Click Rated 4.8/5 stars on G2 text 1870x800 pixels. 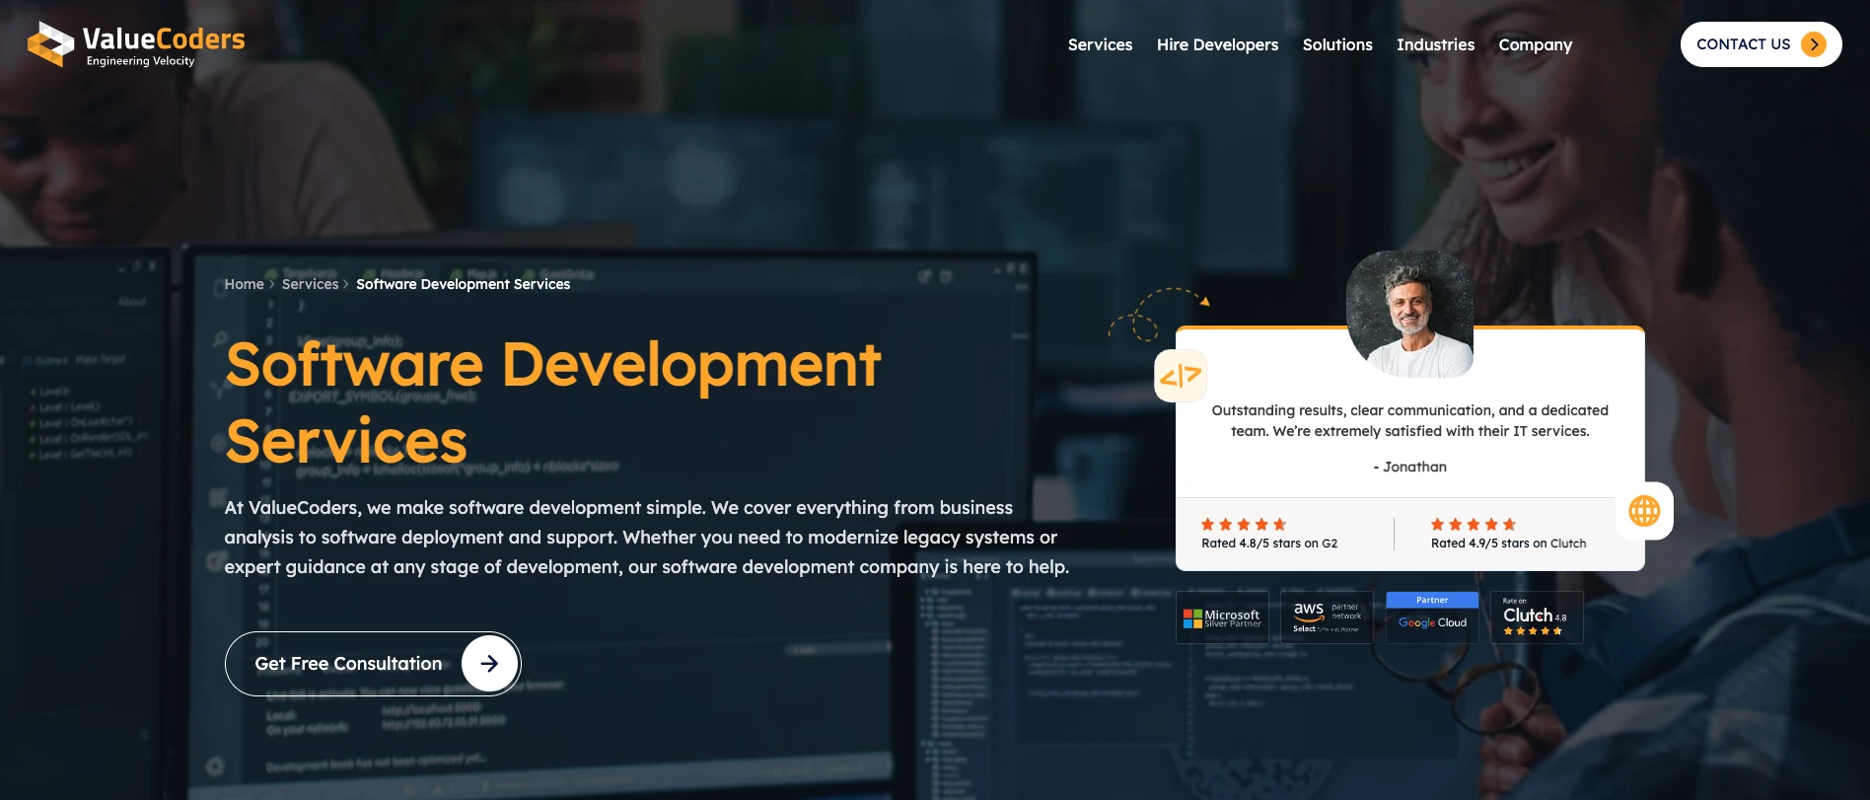[x=1269, y=544]
